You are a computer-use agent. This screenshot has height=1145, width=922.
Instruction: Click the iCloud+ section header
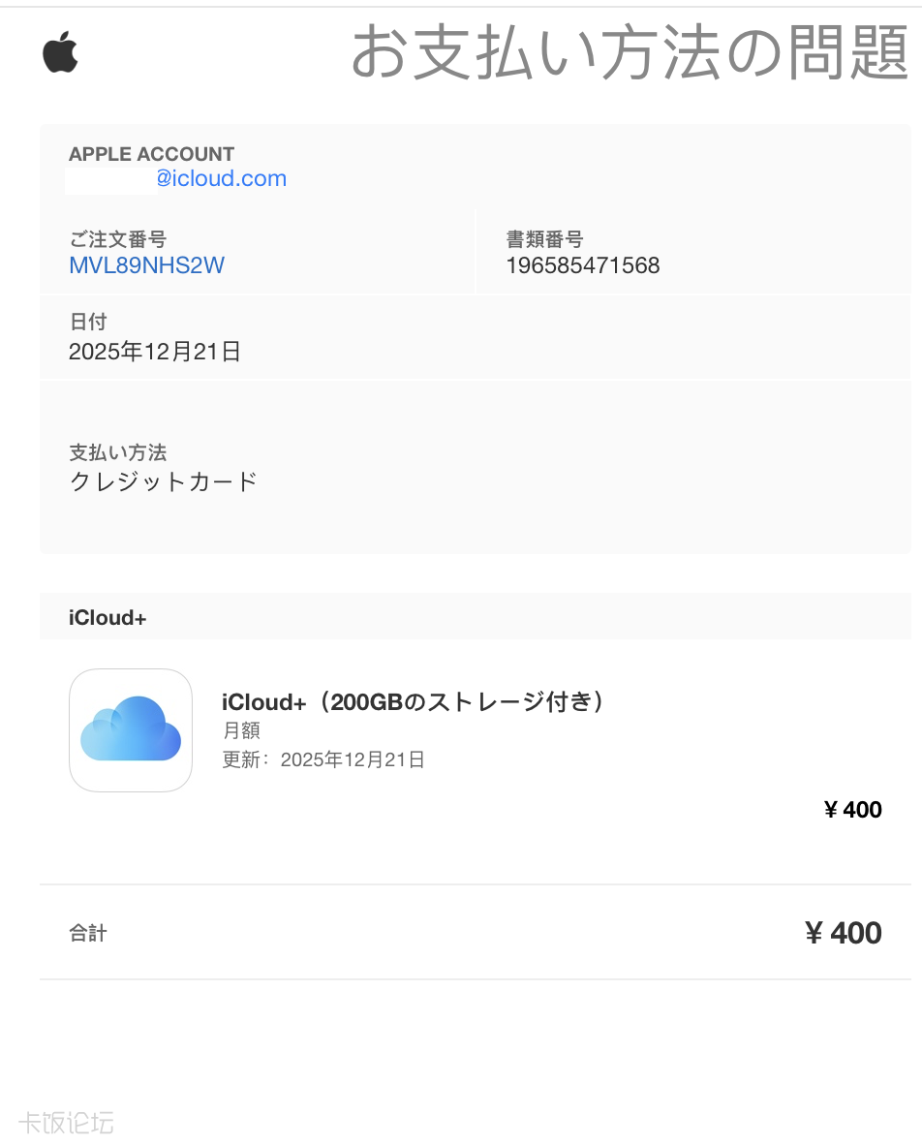click(x=108, y=618)
